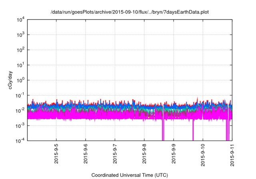
Task: Click the 10^2 y-axis tick label
Action: pos(20,50)
